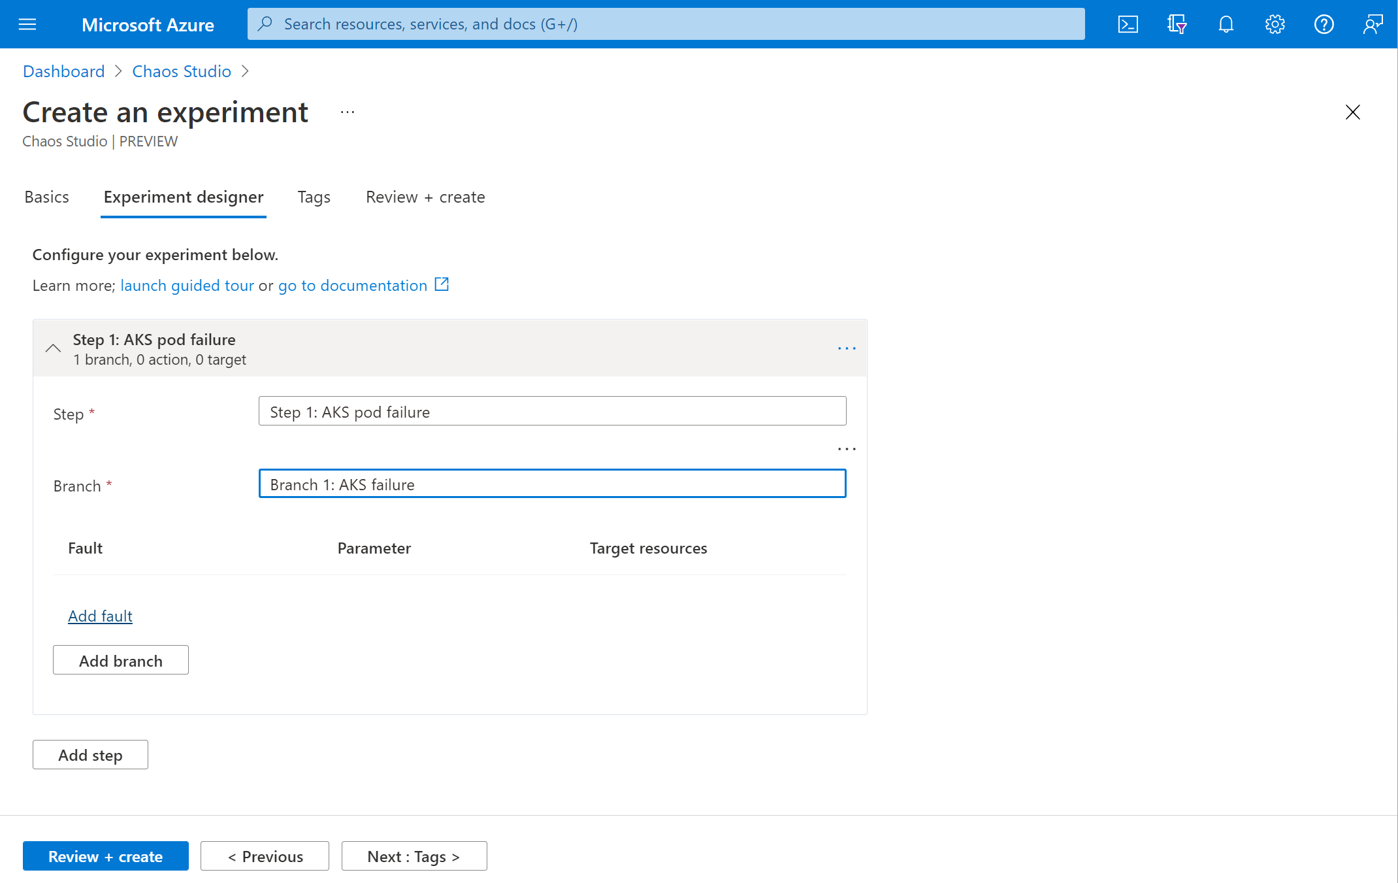Expand the hamburger menu sidebar
Viewport: 1398px width, 883px height.
point(27,22)
